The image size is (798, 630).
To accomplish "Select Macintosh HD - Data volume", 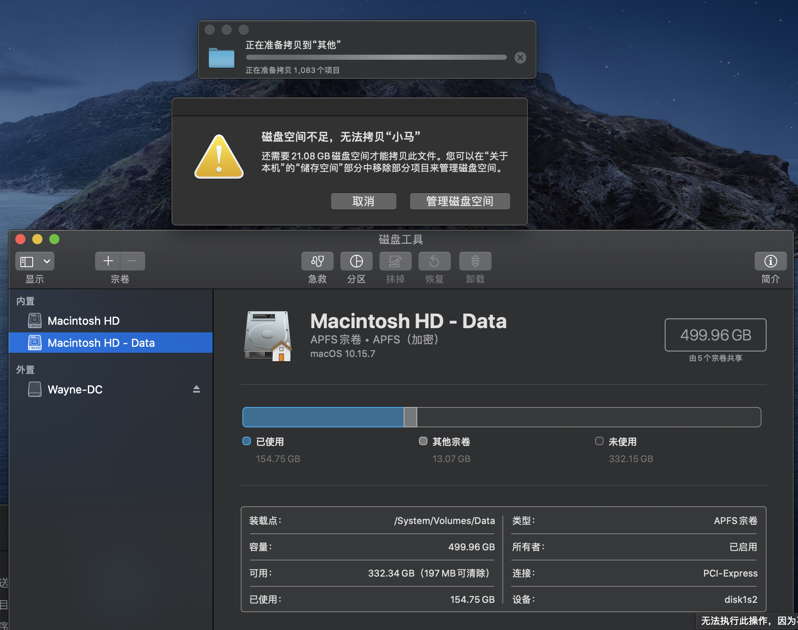I will [x=101, y=343].
